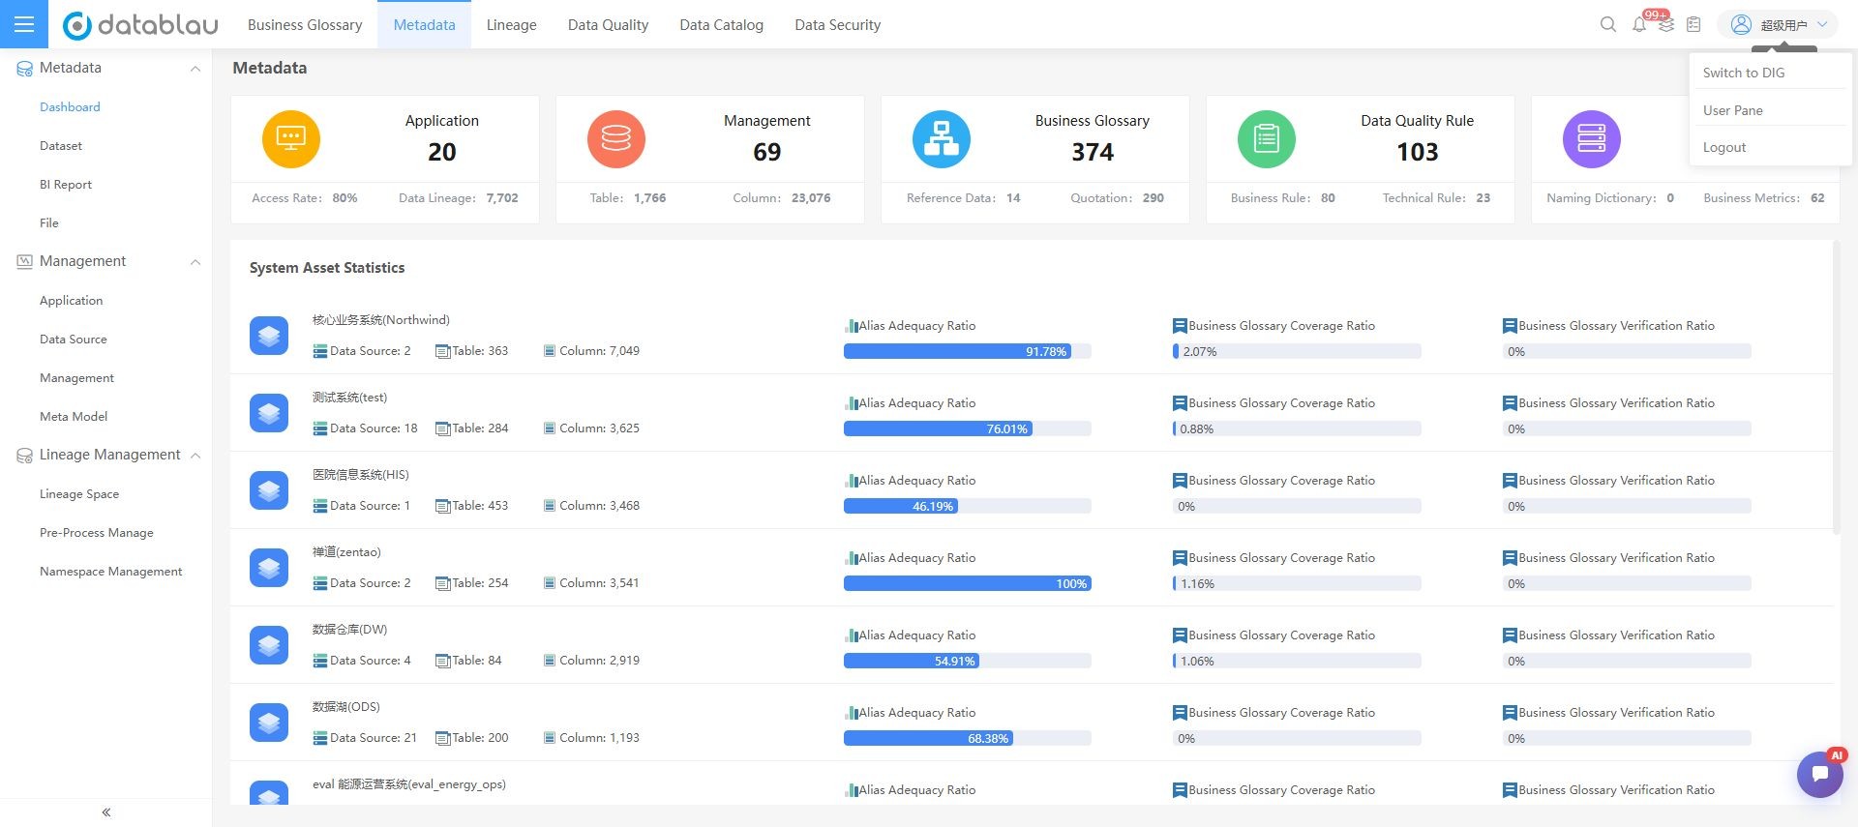Viewport: 1858px width, 827px height.
Task: Click the 数据仓库(DW) system name
Action: coord(349,630)
